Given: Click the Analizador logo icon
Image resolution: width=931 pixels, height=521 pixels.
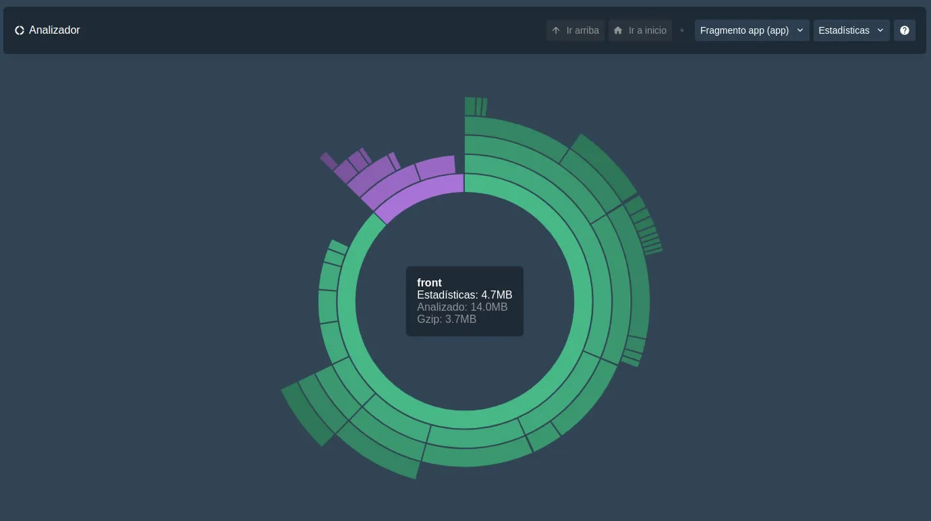Looking at the screenshot, I should (x=20, y=30).
